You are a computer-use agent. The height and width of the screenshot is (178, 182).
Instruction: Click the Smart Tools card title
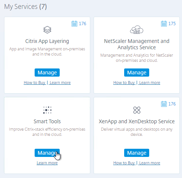point(47,121)
